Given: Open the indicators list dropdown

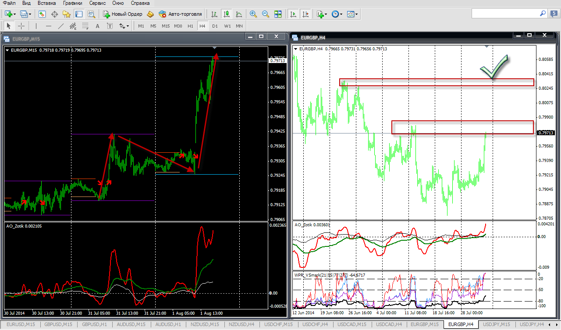Looking at the screenshot, I should click(322, 14).
